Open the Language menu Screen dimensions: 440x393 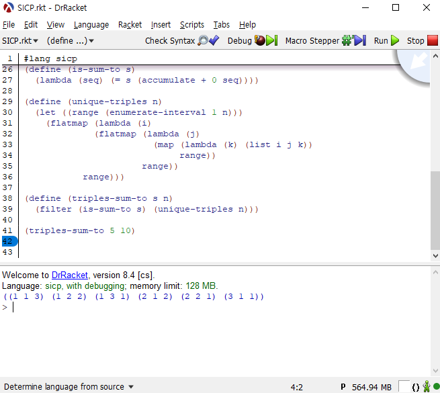tap(91, 25)
